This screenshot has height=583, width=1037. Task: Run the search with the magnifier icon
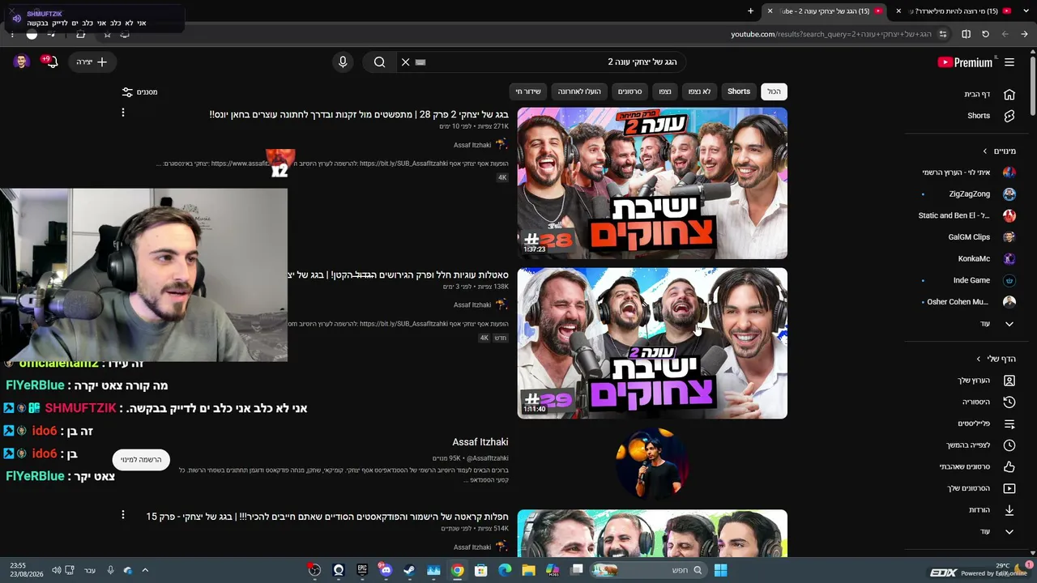379,62
